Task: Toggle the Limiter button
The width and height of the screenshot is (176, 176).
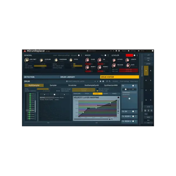Action: pos(148,64)
